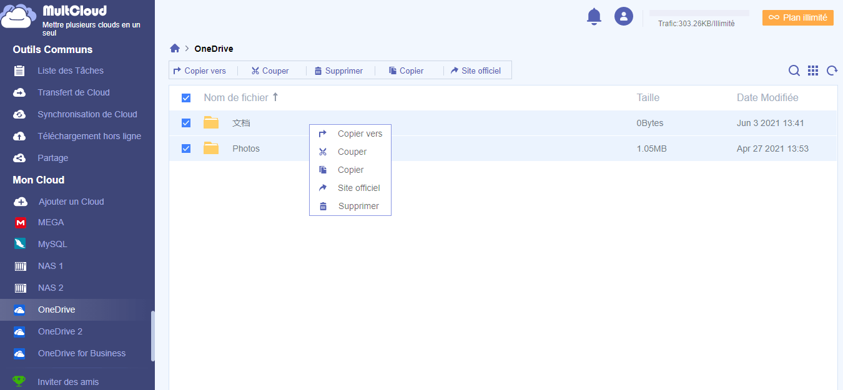The image size is (843, 390).
Task: Uncheck the 文档 folder checkbox
Action: pos(186,123)
